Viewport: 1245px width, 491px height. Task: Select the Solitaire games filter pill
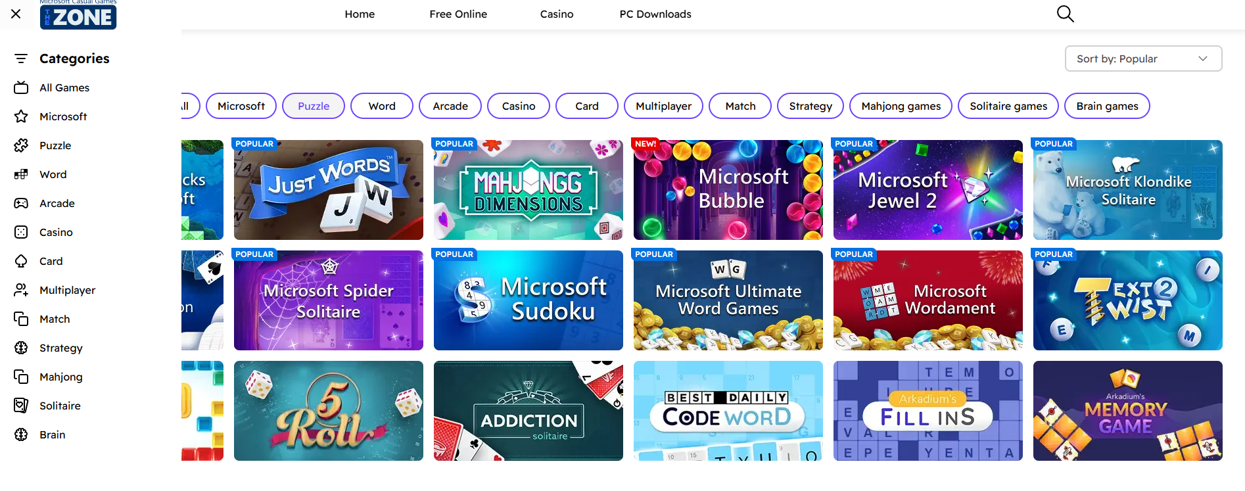[x=1008, y=106]
